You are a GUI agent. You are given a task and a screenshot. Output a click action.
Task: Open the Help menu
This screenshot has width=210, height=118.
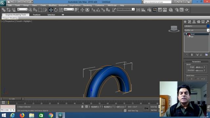122,5
